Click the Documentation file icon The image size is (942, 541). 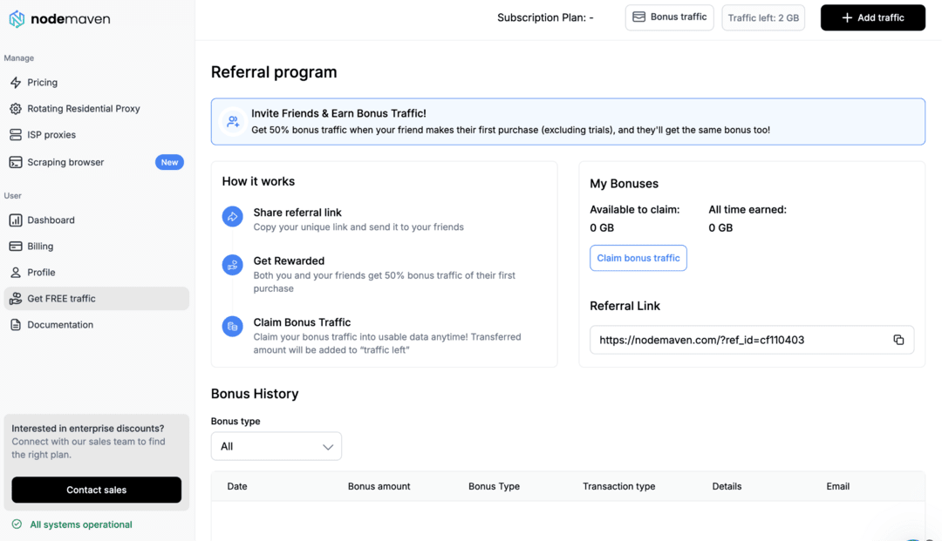[16, 324]
